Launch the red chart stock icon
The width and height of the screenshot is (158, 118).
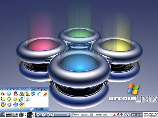click(22, 105)
